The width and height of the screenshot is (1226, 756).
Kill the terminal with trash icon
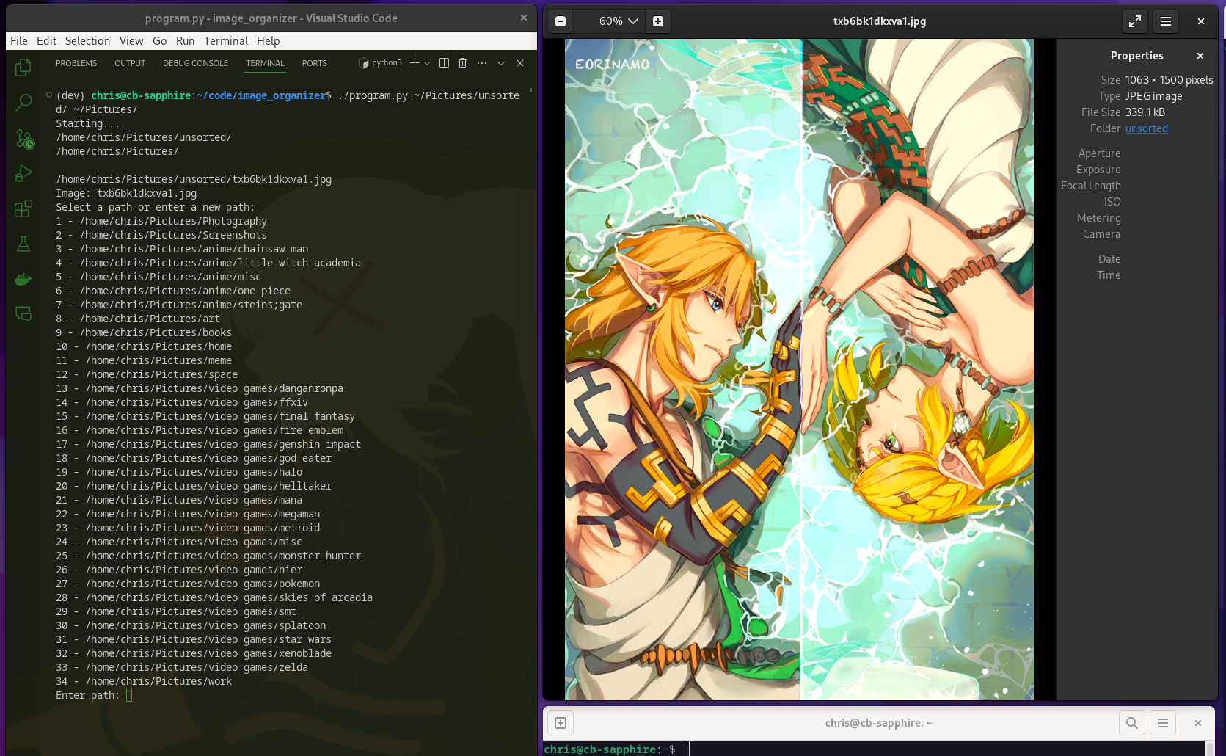pyautogui.click(x=462, y=63)
